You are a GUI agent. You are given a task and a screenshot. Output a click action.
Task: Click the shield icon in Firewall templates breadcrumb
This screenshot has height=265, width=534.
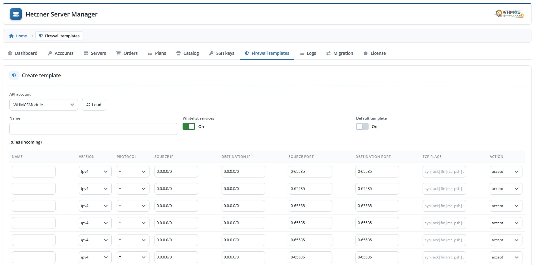pyautogui.click(x=41, y=36)
